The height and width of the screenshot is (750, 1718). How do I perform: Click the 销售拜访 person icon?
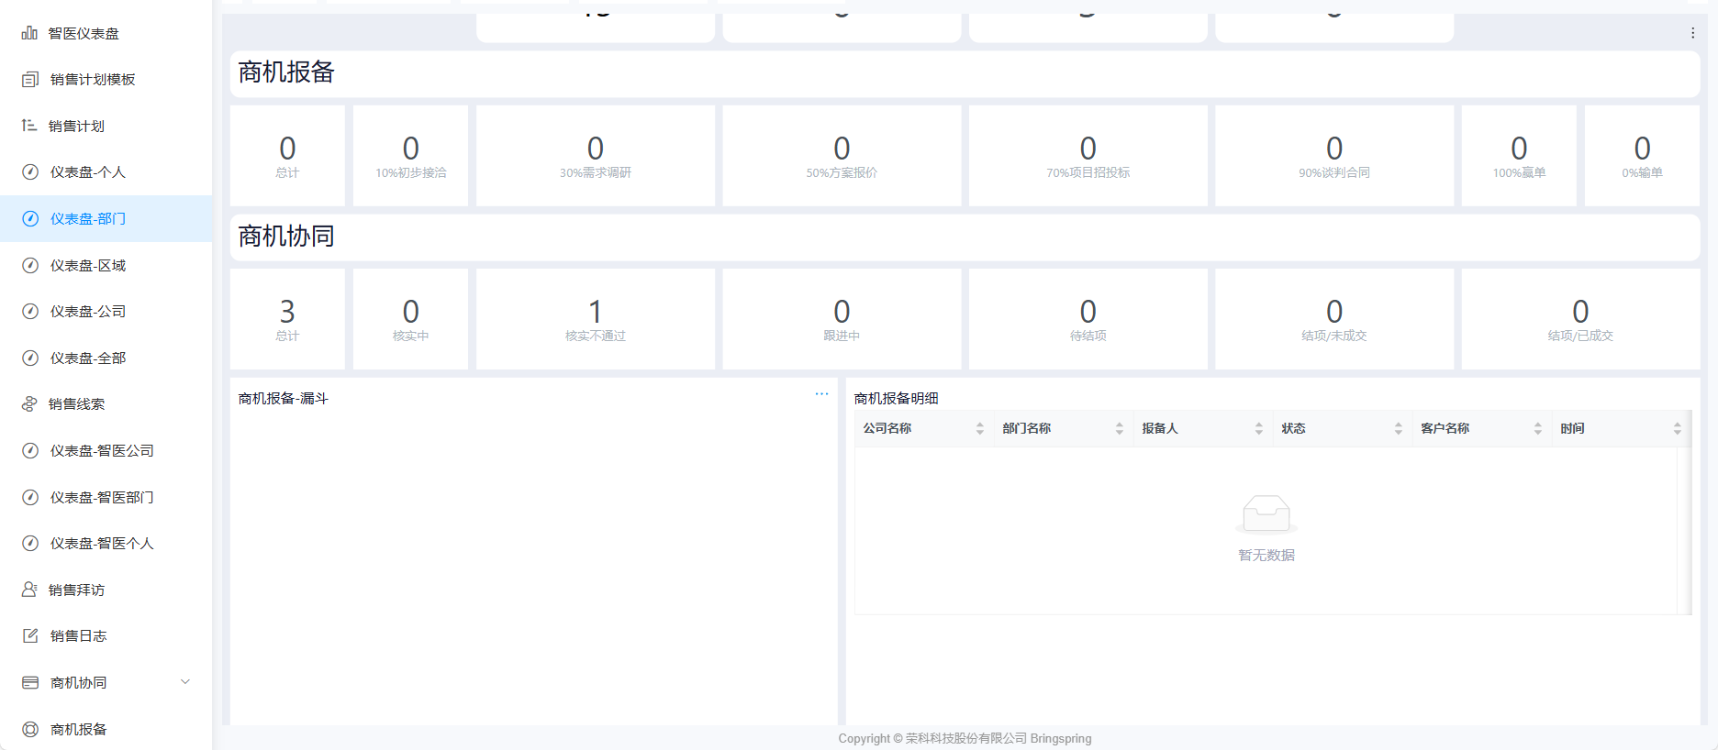point(29,590)
